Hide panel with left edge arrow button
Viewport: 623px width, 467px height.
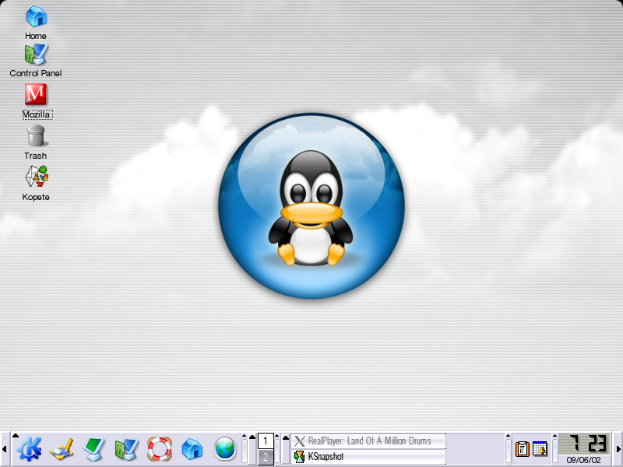click(5, 449)
